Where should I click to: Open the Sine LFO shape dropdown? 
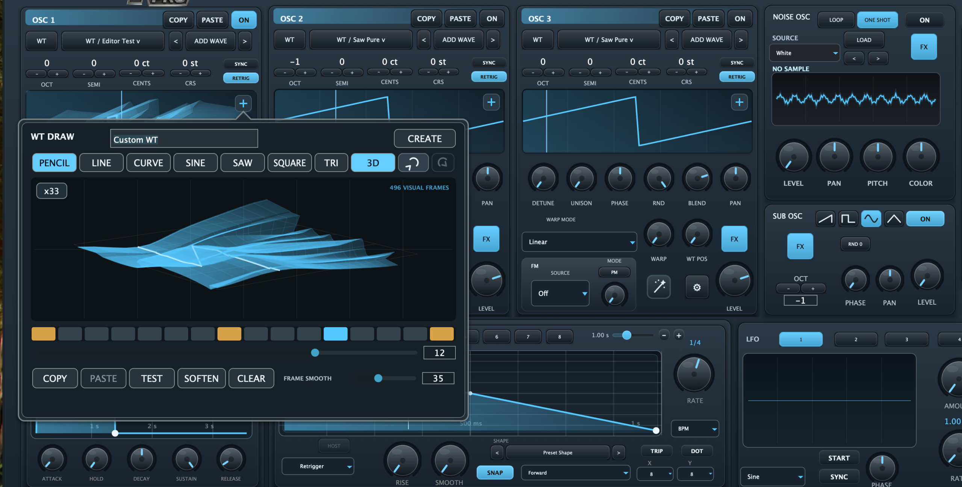(x=773, y=476)
